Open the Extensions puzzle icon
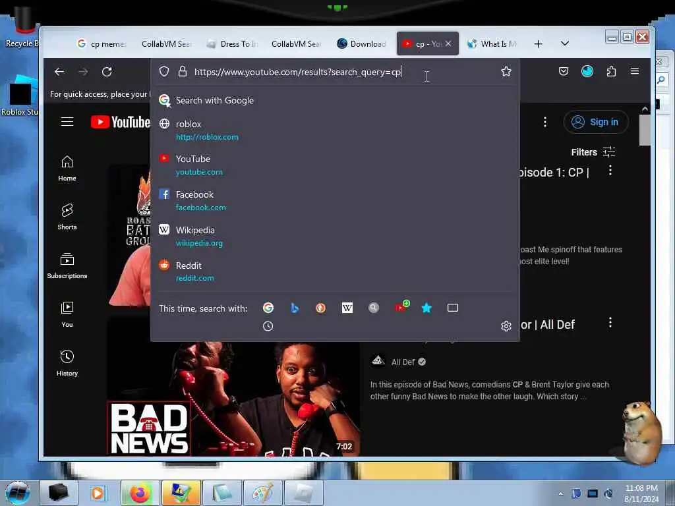 611,71
